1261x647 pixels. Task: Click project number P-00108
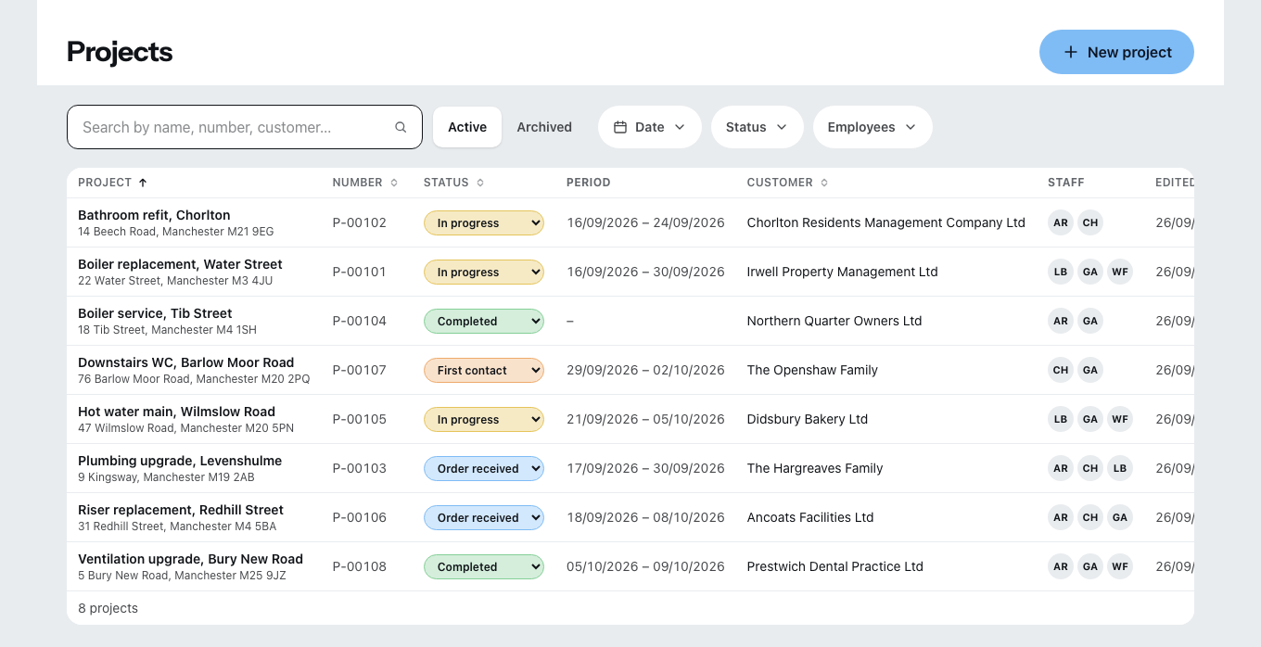point(360,566)
